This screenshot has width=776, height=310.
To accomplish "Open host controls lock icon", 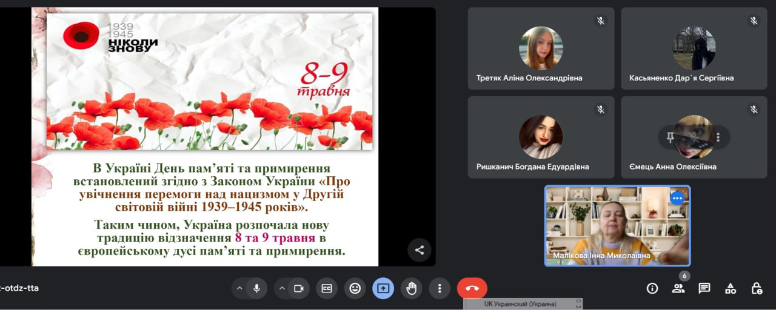I will point(757,288).
